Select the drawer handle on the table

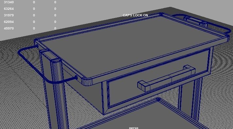tap(166, 78)
